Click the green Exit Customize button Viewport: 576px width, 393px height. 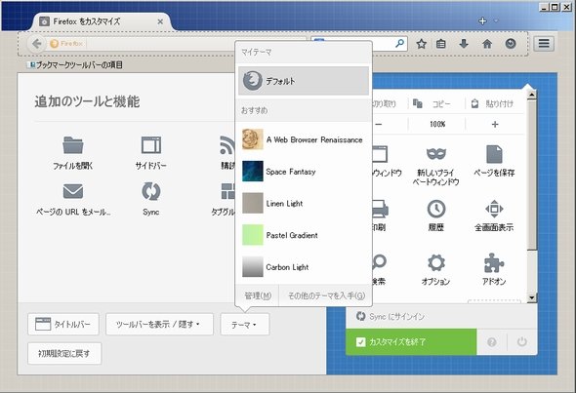411,342
